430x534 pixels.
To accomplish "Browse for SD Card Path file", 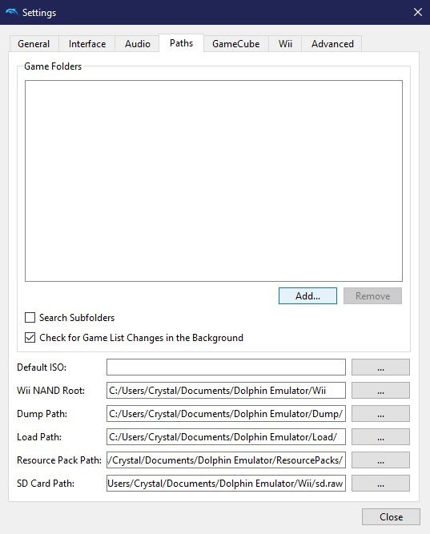I will (x=380, y=484).
